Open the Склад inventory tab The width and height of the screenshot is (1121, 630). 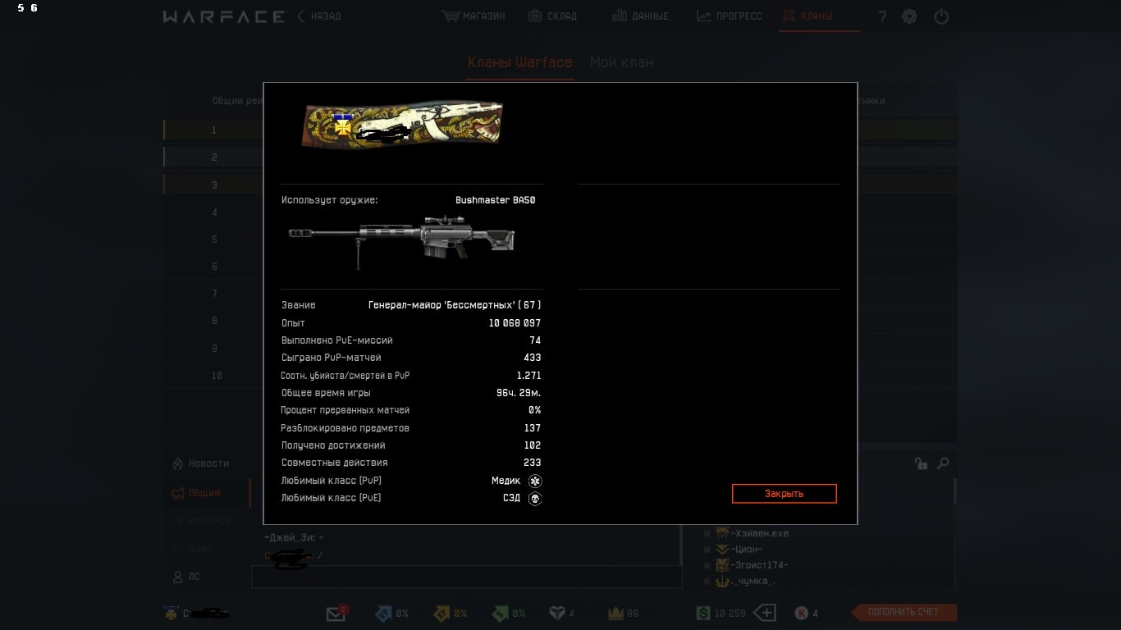coord(552,16)
